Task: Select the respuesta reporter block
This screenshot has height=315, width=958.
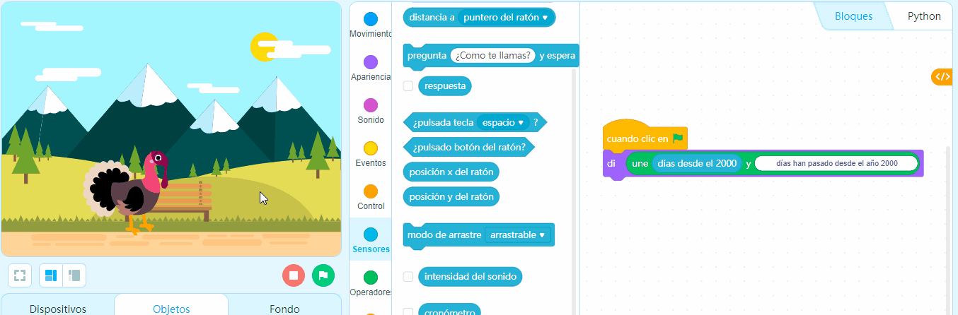Action: coord(445,86)
